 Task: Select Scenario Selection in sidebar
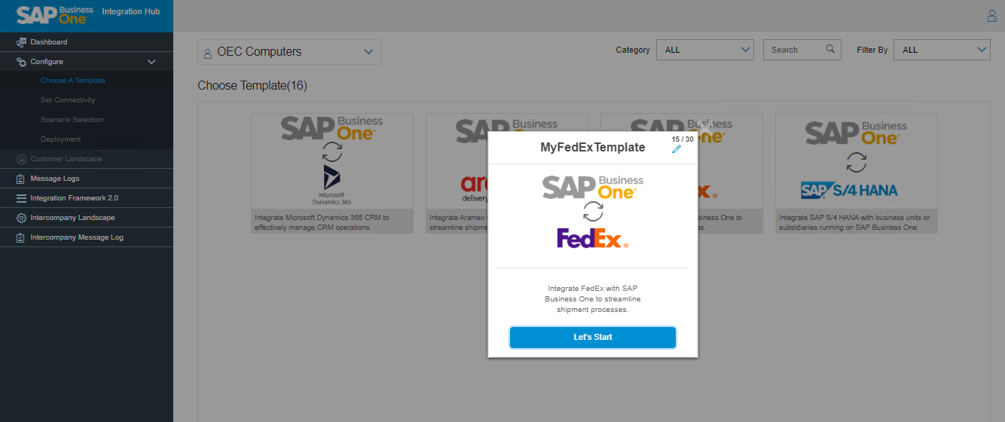pos(72,120)
